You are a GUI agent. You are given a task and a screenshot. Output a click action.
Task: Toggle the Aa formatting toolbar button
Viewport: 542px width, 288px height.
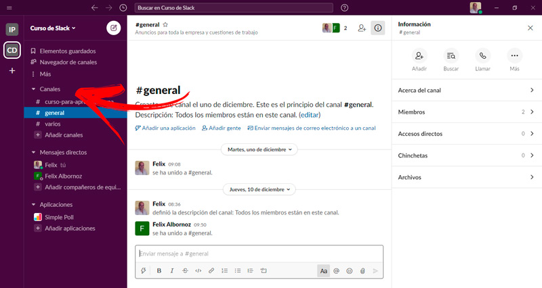pyautogui.click(x=324, y=270)
